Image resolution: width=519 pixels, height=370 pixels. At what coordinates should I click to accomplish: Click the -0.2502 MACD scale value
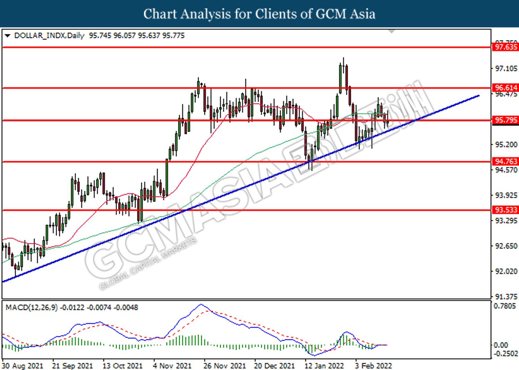click(x=506, y=354)
